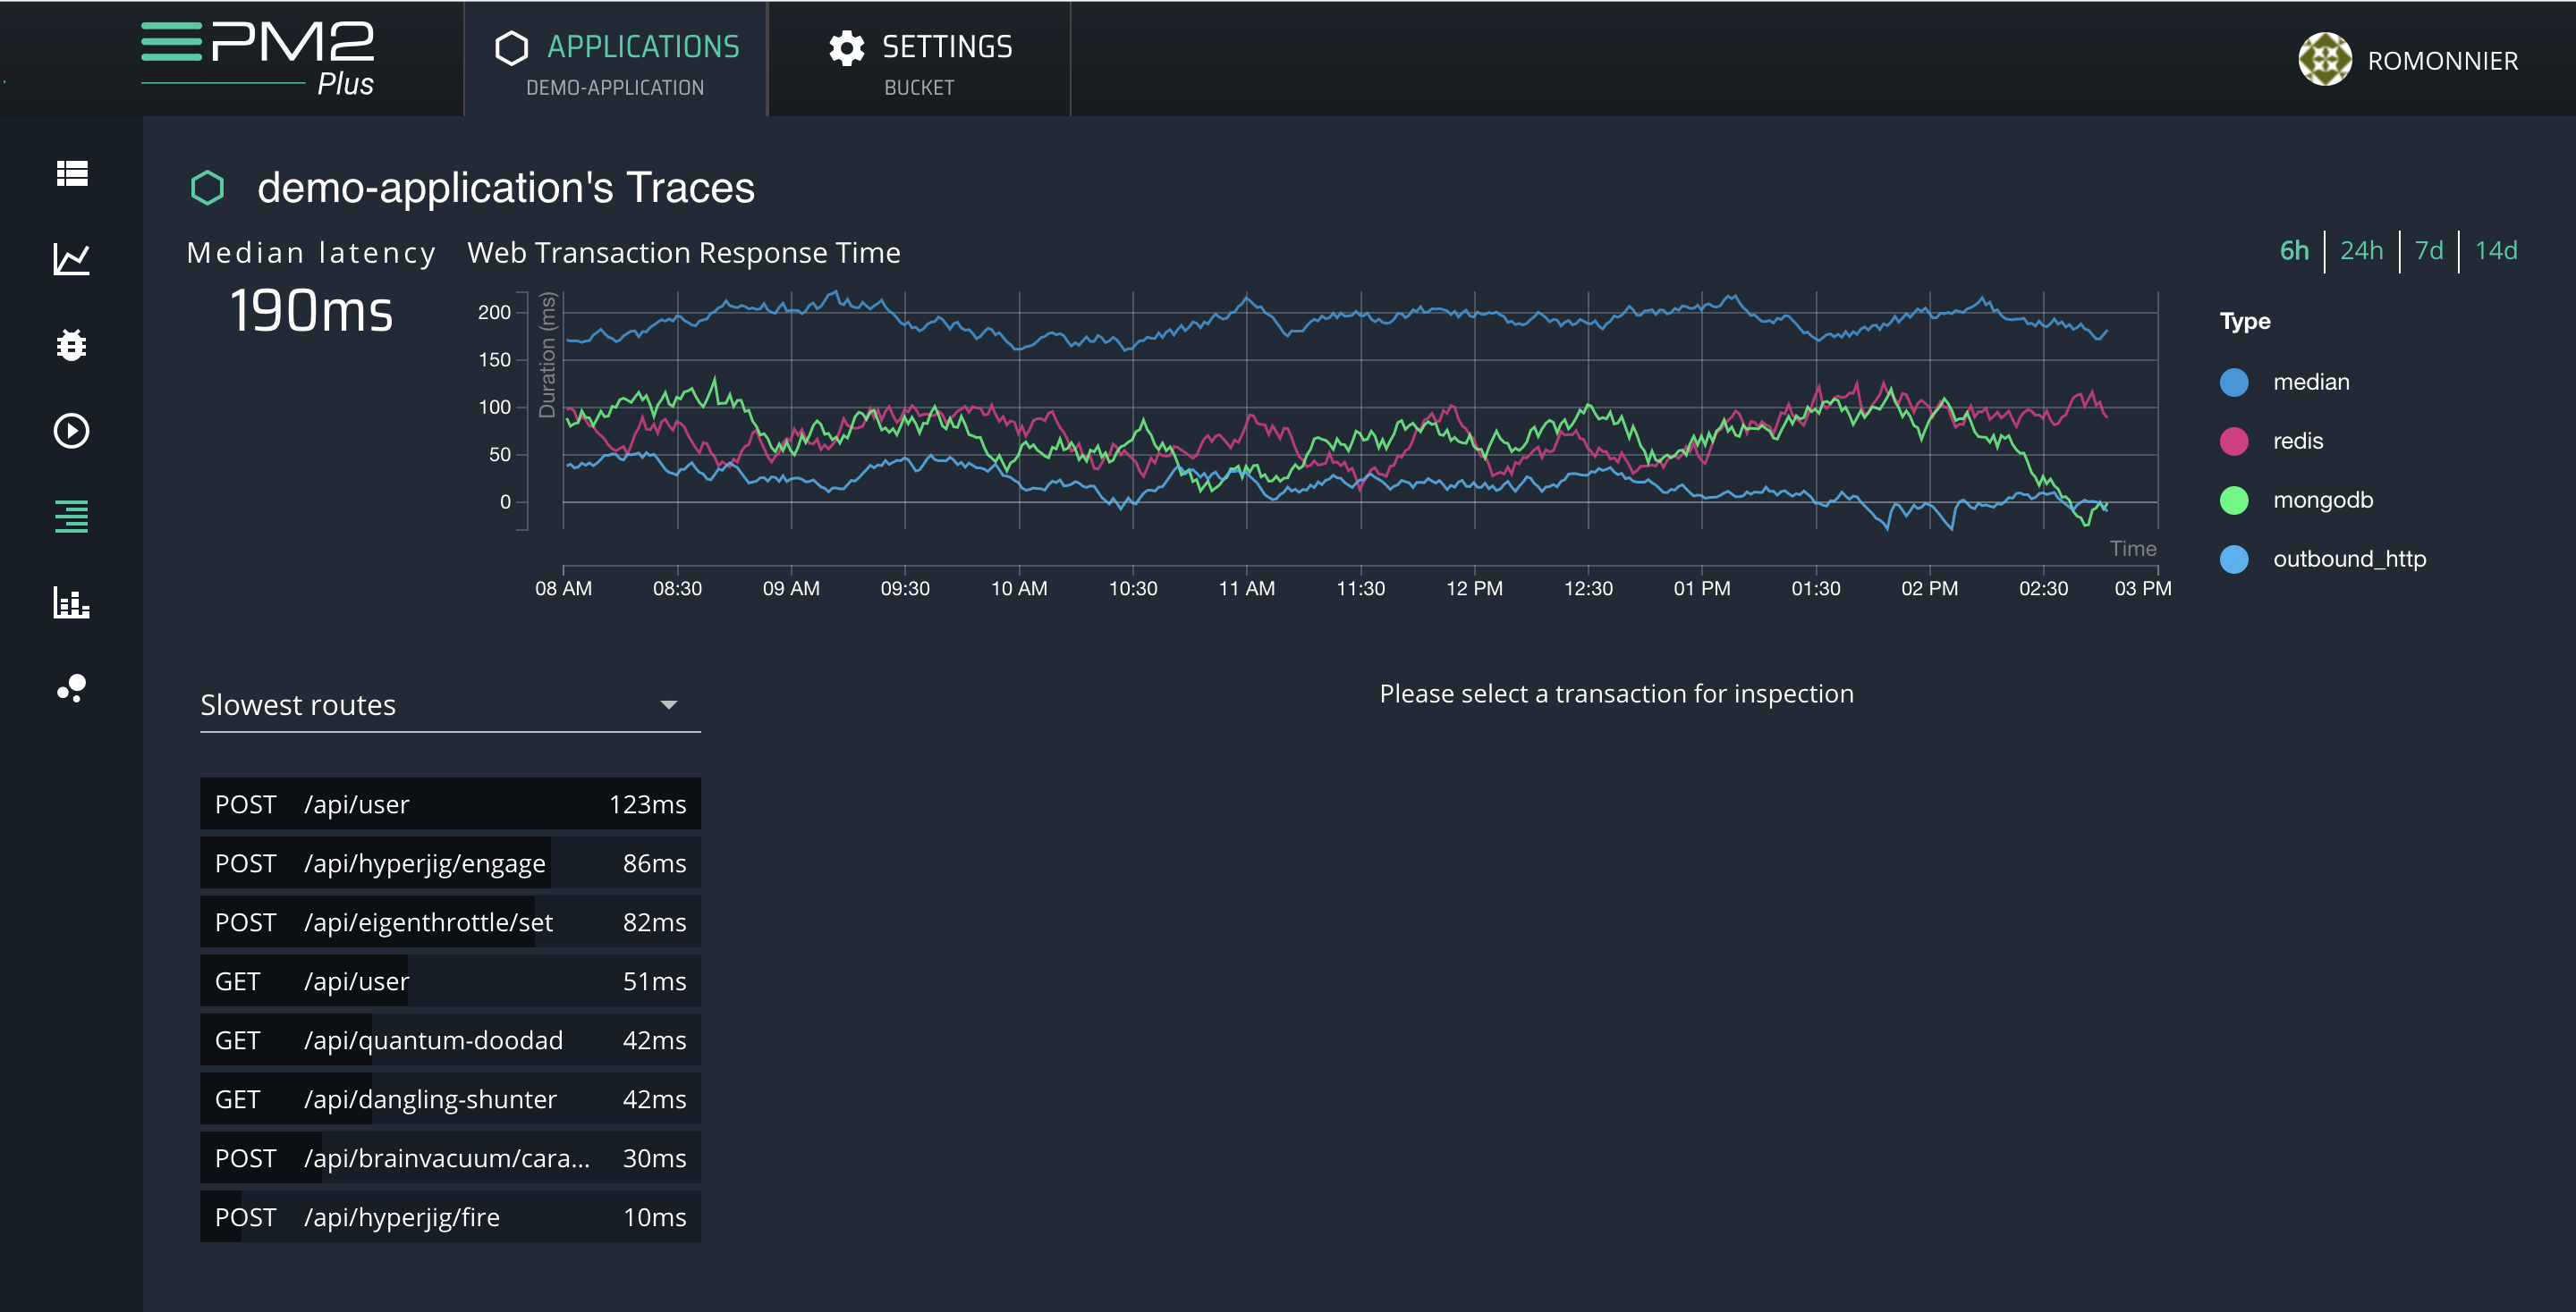
Task: Click the PM2 Plus logo
Action: click(x=258, y=58)
